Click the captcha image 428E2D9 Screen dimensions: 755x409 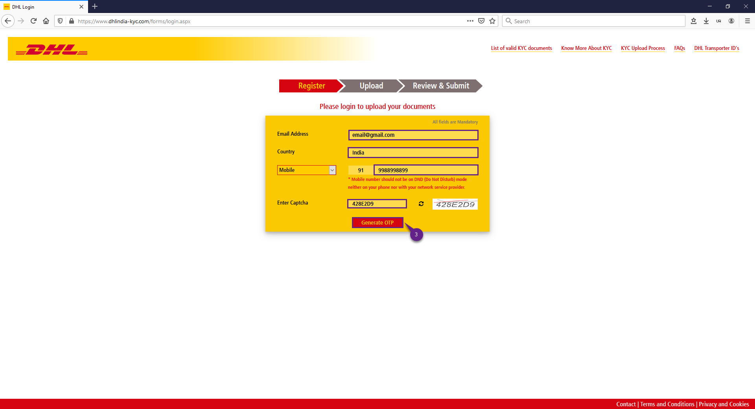click(x=455, y=204)
